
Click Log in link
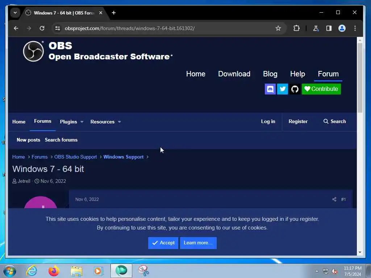pyautogui.click(x=268, y=121)
